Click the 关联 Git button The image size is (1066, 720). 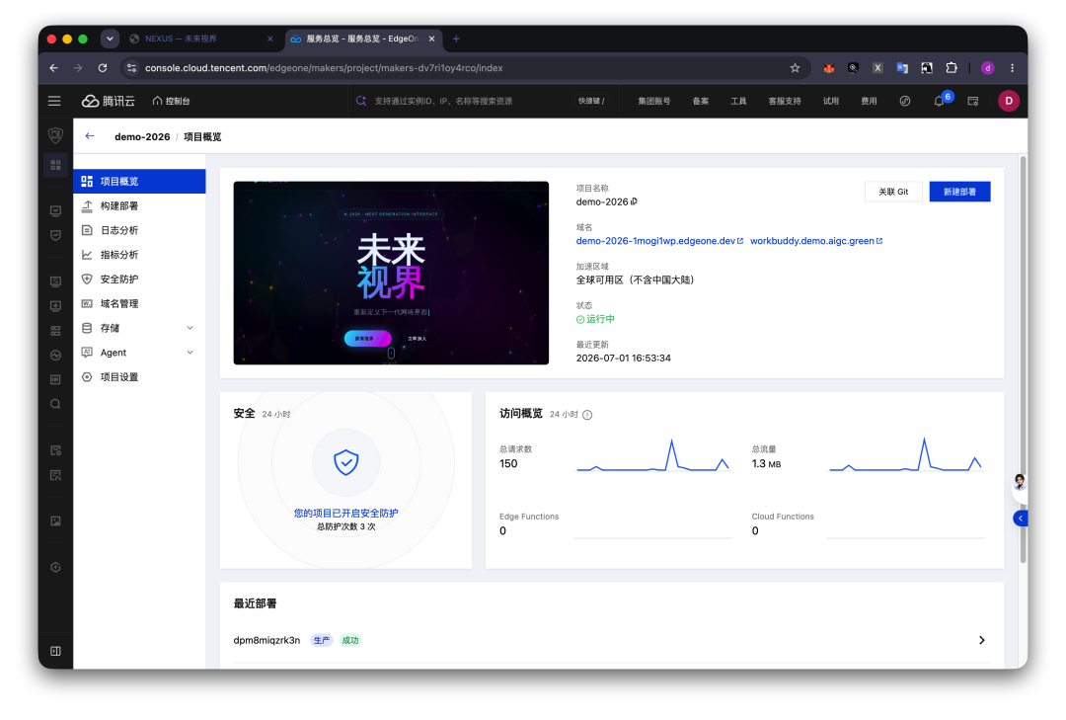893,192
